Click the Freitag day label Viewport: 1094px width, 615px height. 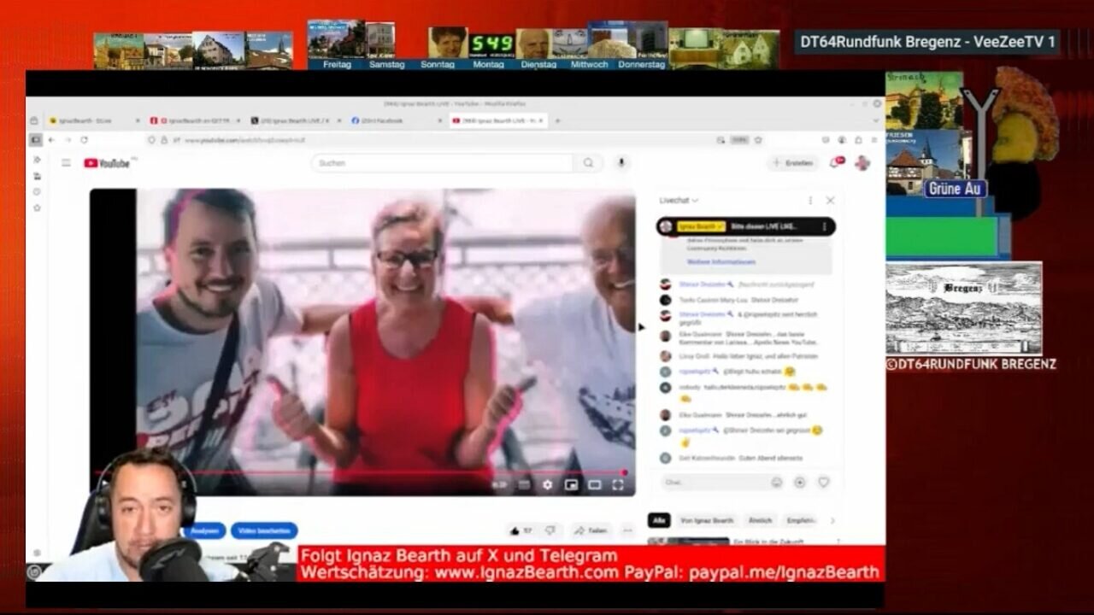coord(337,64)
